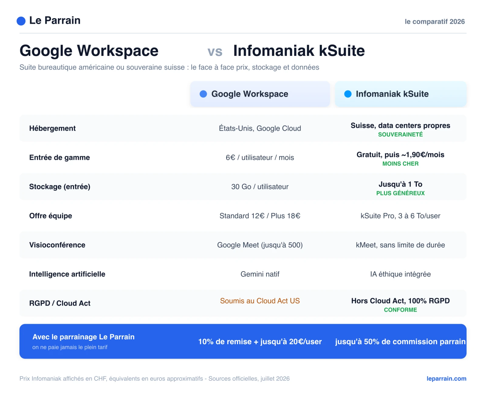Open the leparrain.com link
The image size is (486, 405).
point(446,379)
